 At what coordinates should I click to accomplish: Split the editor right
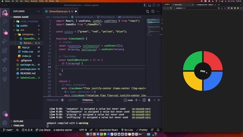[x=153, y=11]
